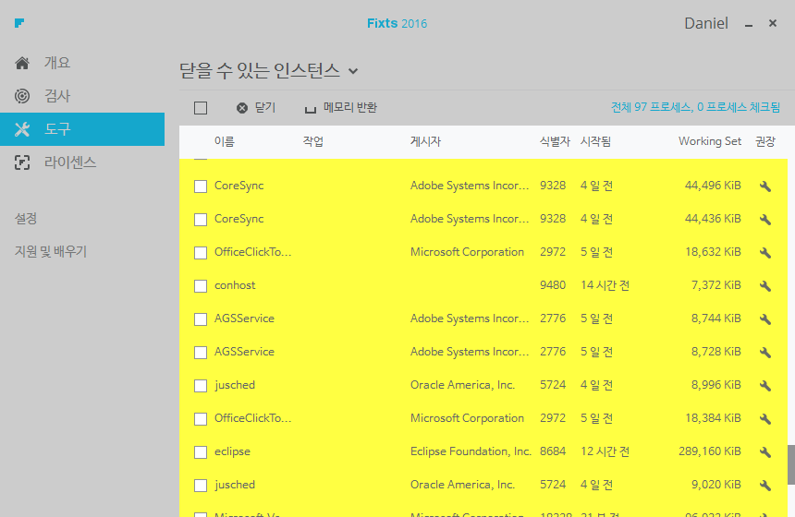Click the conhost process name

point(235,285)
